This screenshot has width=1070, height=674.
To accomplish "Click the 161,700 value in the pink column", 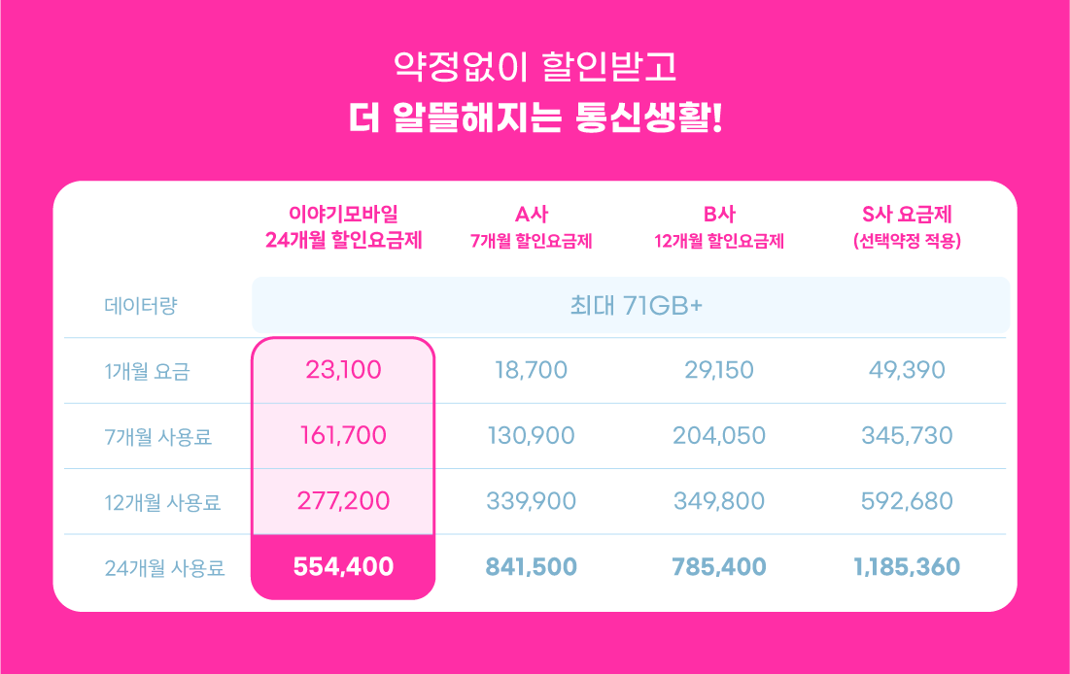I will 343,435.
